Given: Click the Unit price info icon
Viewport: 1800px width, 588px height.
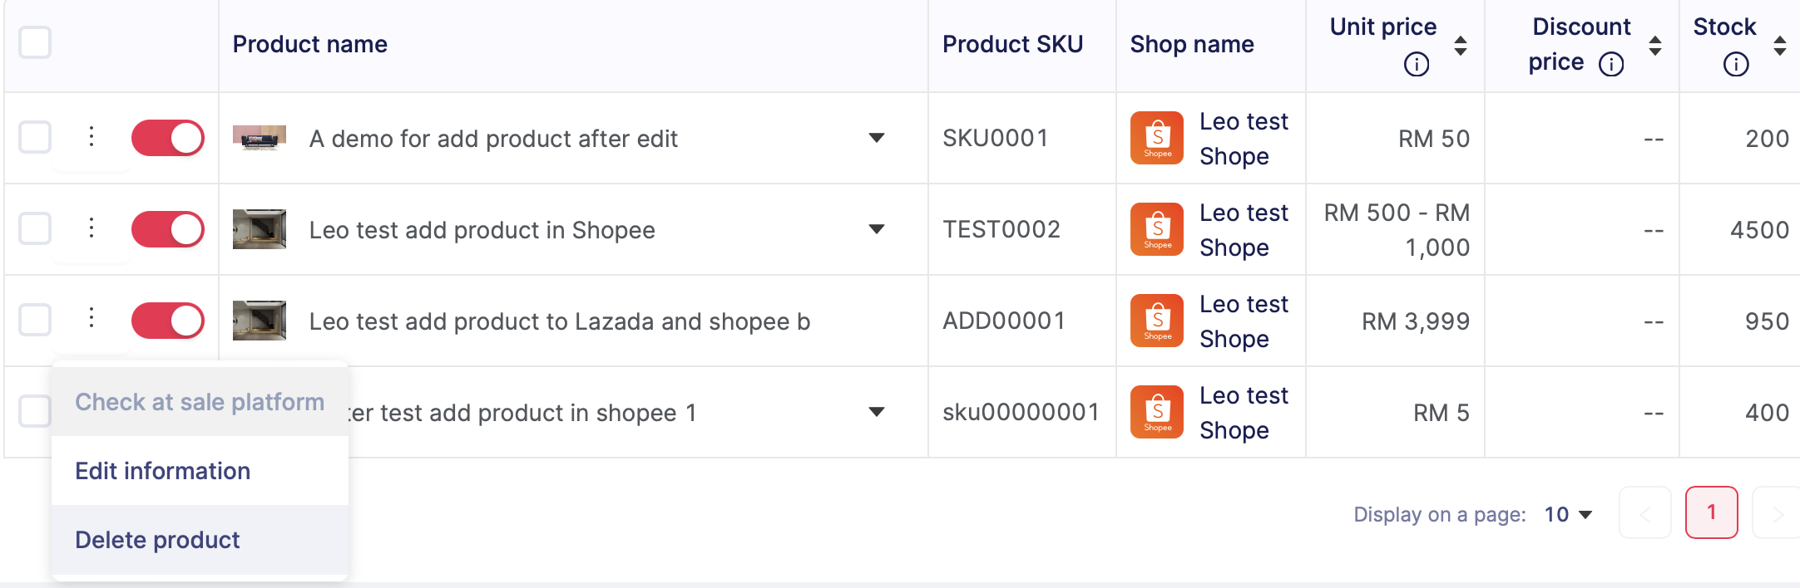Looking at the screenshot, I should click(1416, 64).
